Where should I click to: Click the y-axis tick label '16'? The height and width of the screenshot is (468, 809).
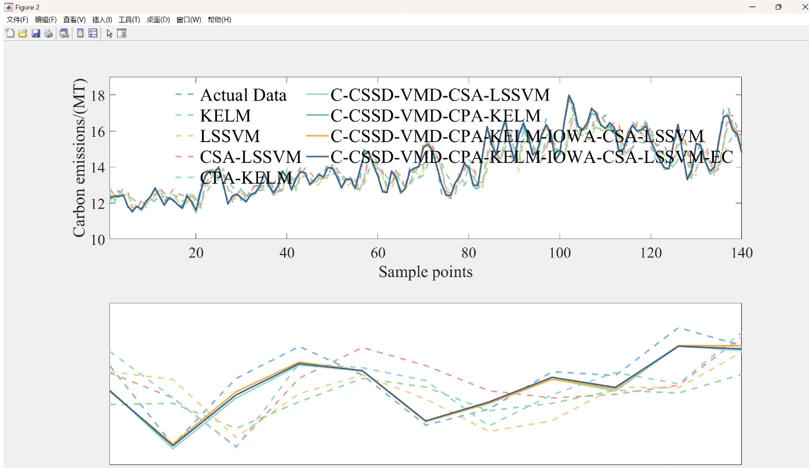(x=98, y=131)
